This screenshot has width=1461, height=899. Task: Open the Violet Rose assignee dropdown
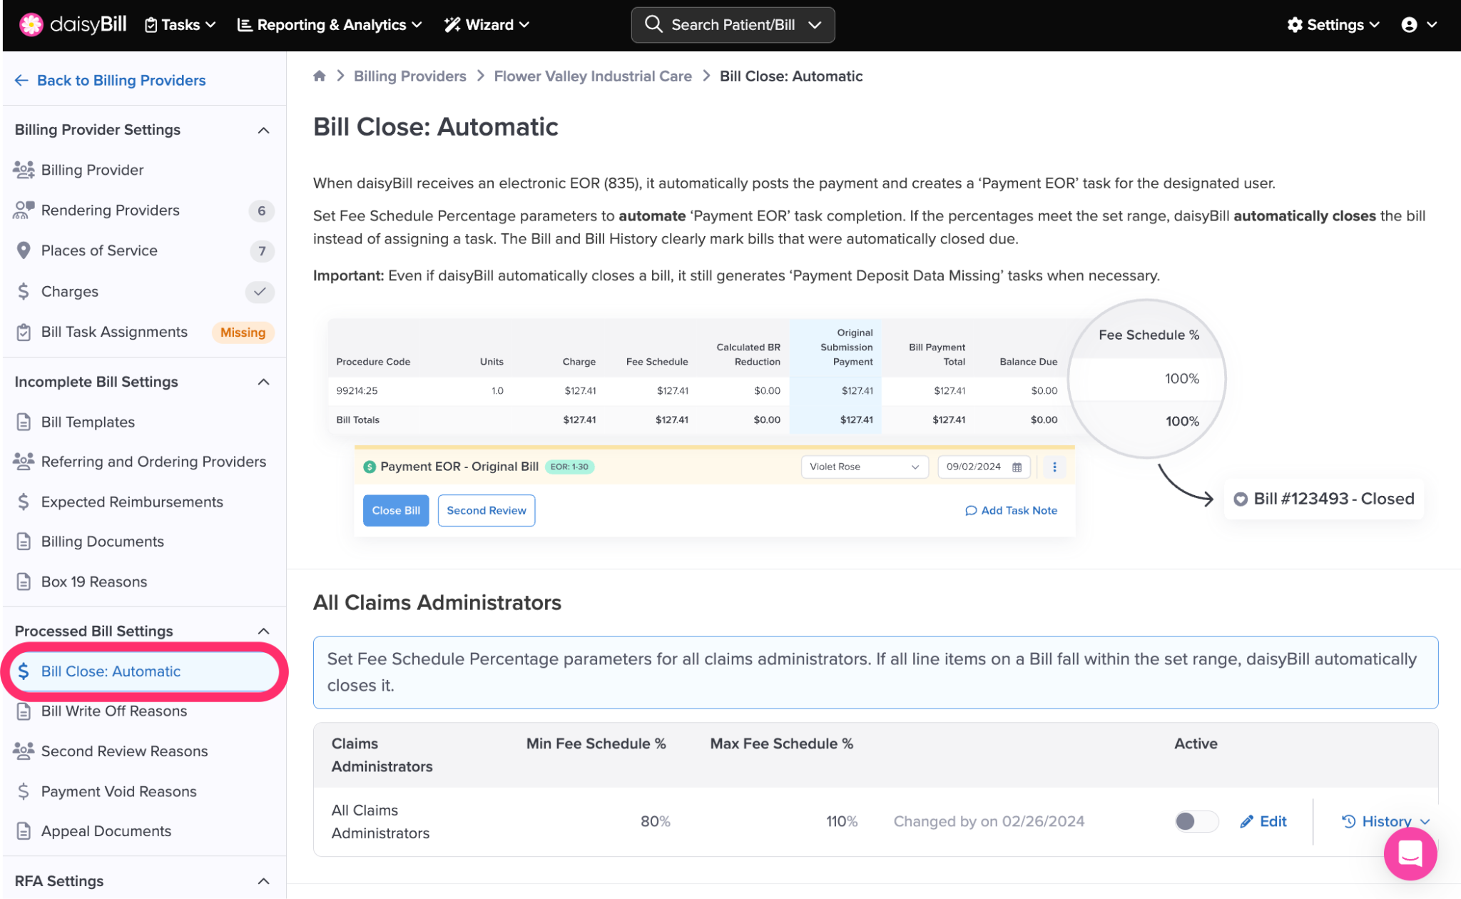click(864, 467)
